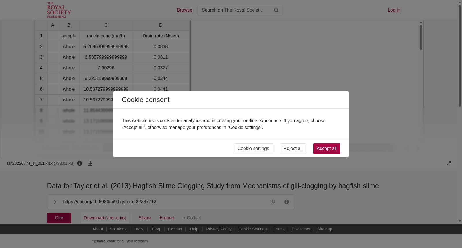Click the Share button
Screen dimensions: 462x248
(x=145, y=218)
